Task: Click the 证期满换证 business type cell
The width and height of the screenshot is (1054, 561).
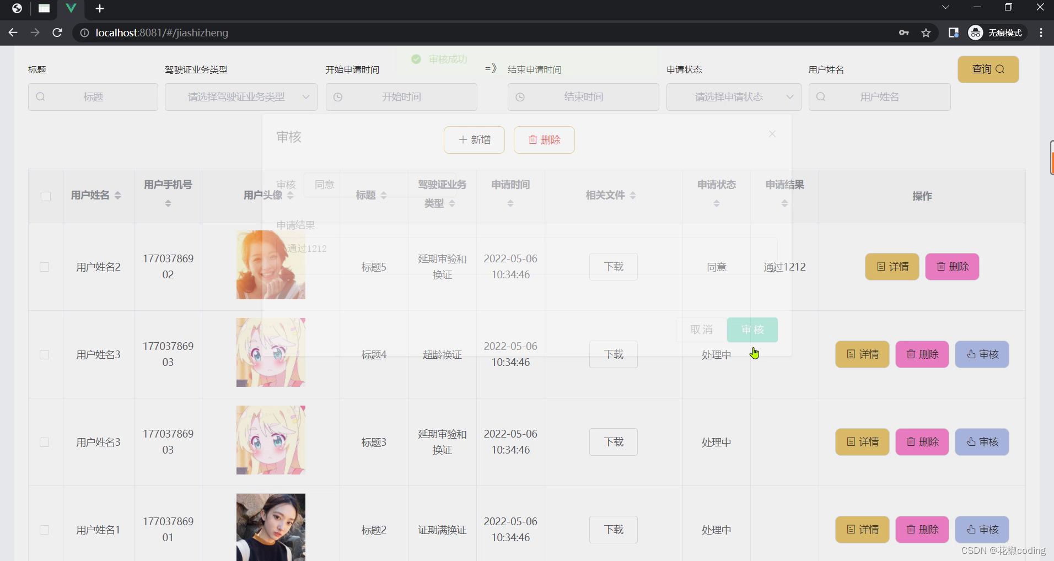Action: pos(442,530)
